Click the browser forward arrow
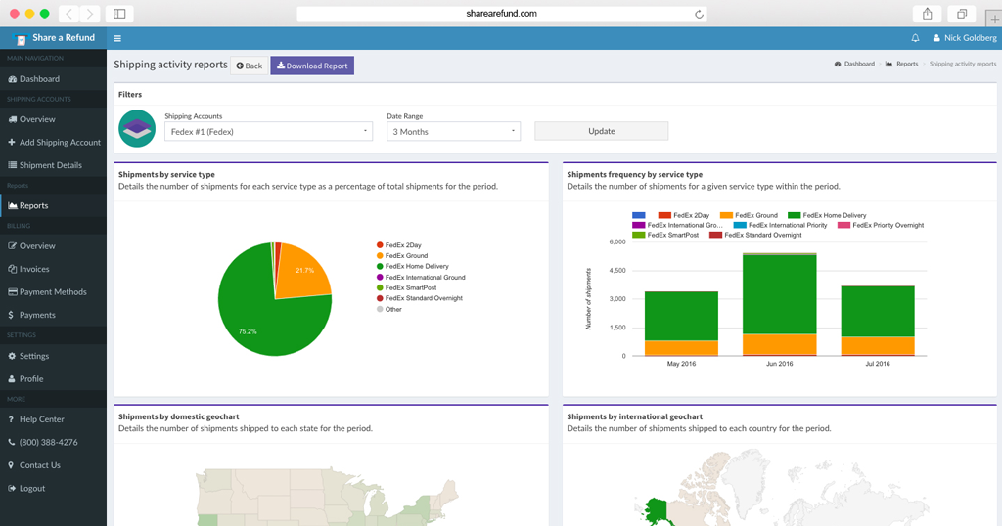 click(90, 14)
